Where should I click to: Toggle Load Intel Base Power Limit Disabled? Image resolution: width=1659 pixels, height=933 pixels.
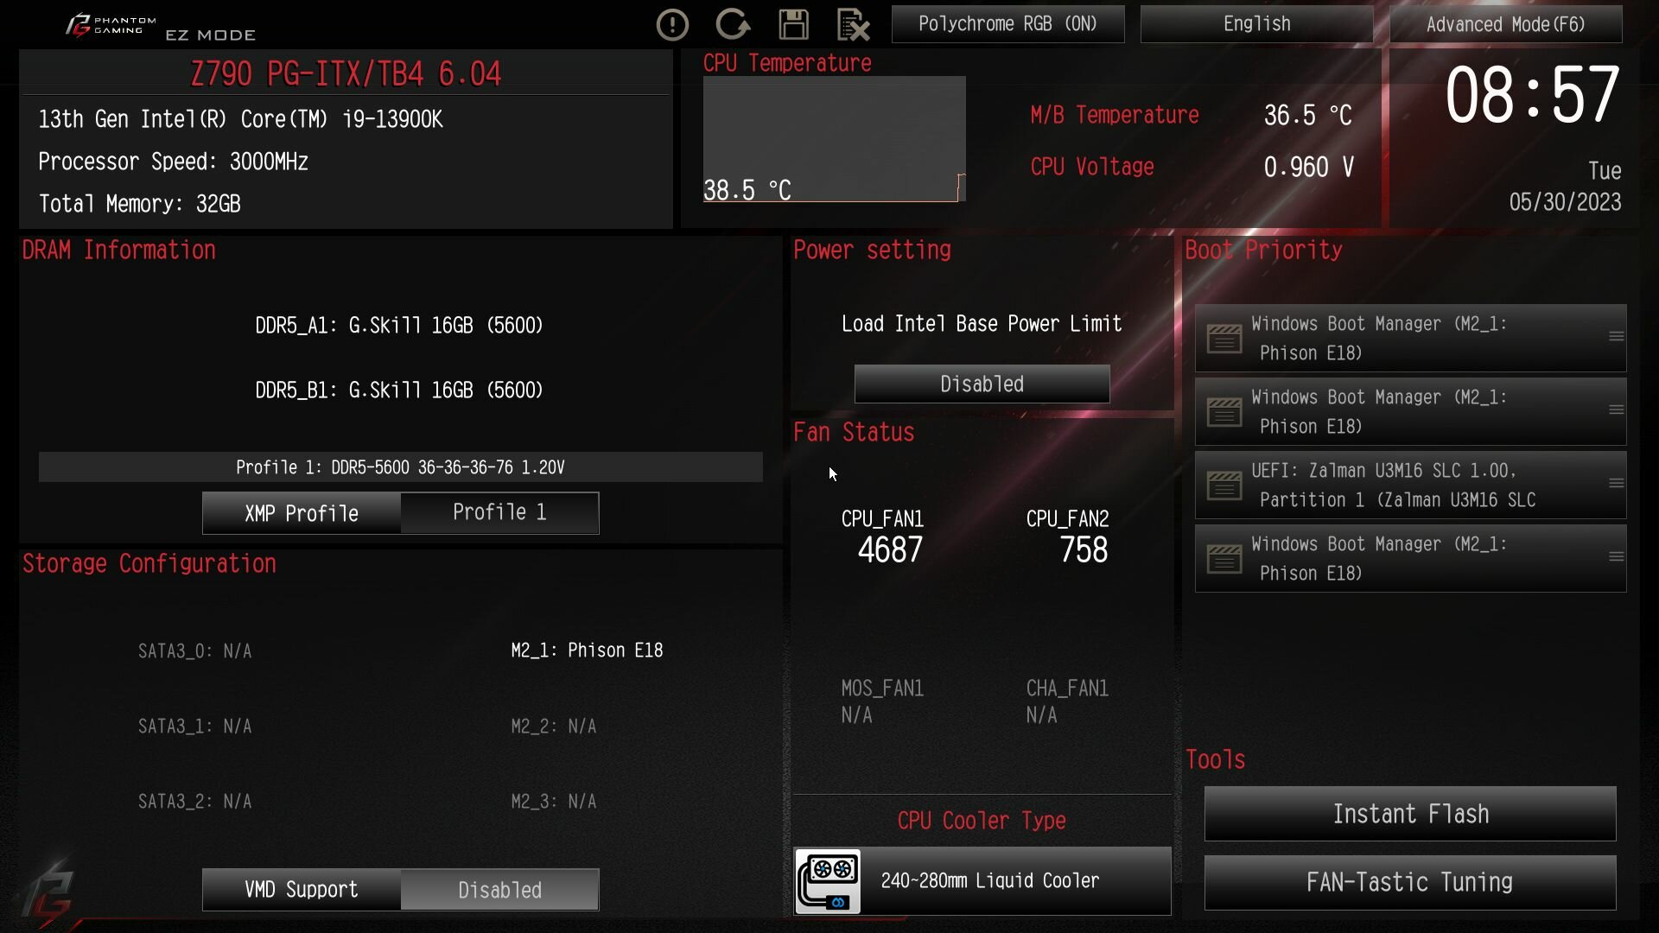(982, 384)
